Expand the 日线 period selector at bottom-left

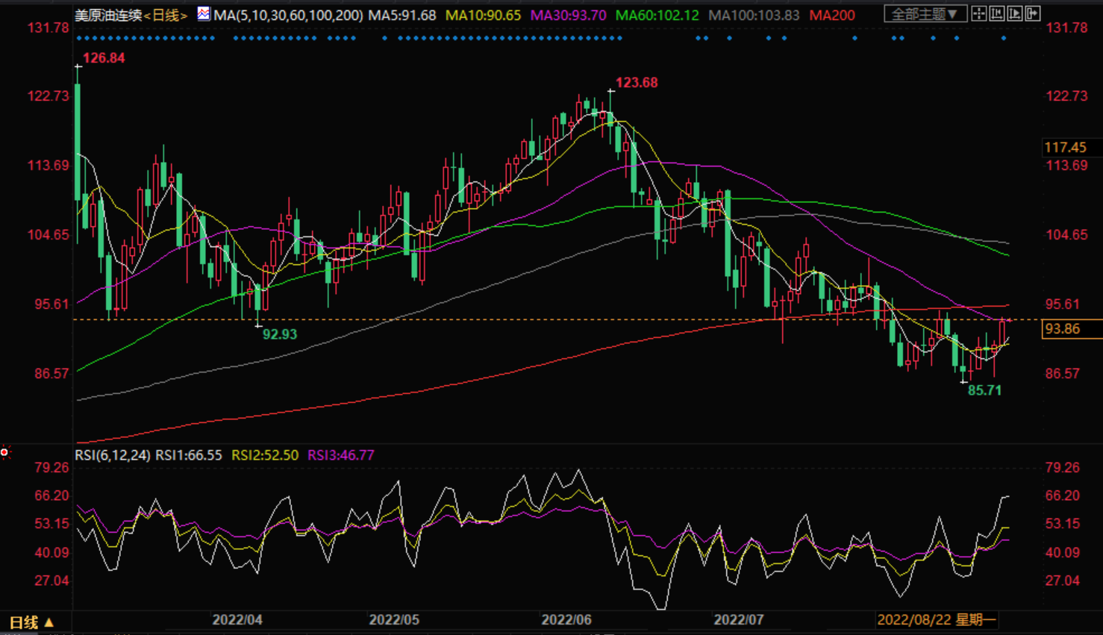[x=31, y=622]
